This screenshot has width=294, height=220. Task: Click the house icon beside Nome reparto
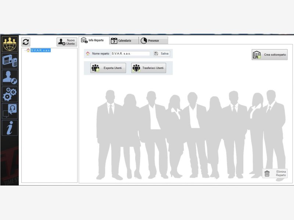pyautogui.click(x=88, y=54)
